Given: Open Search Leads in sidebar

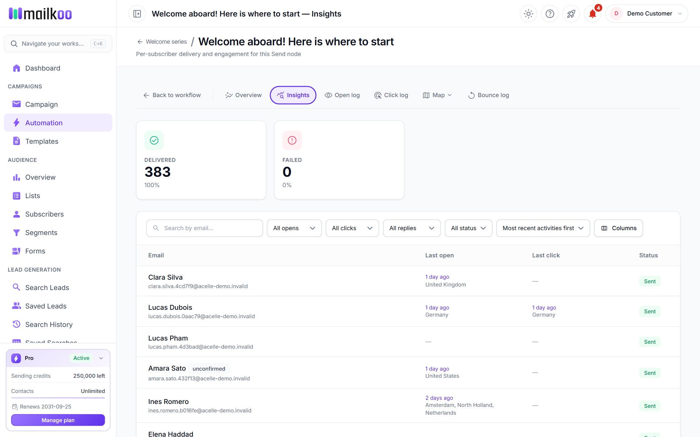Looking at the screenshot, I should [58, 287].
